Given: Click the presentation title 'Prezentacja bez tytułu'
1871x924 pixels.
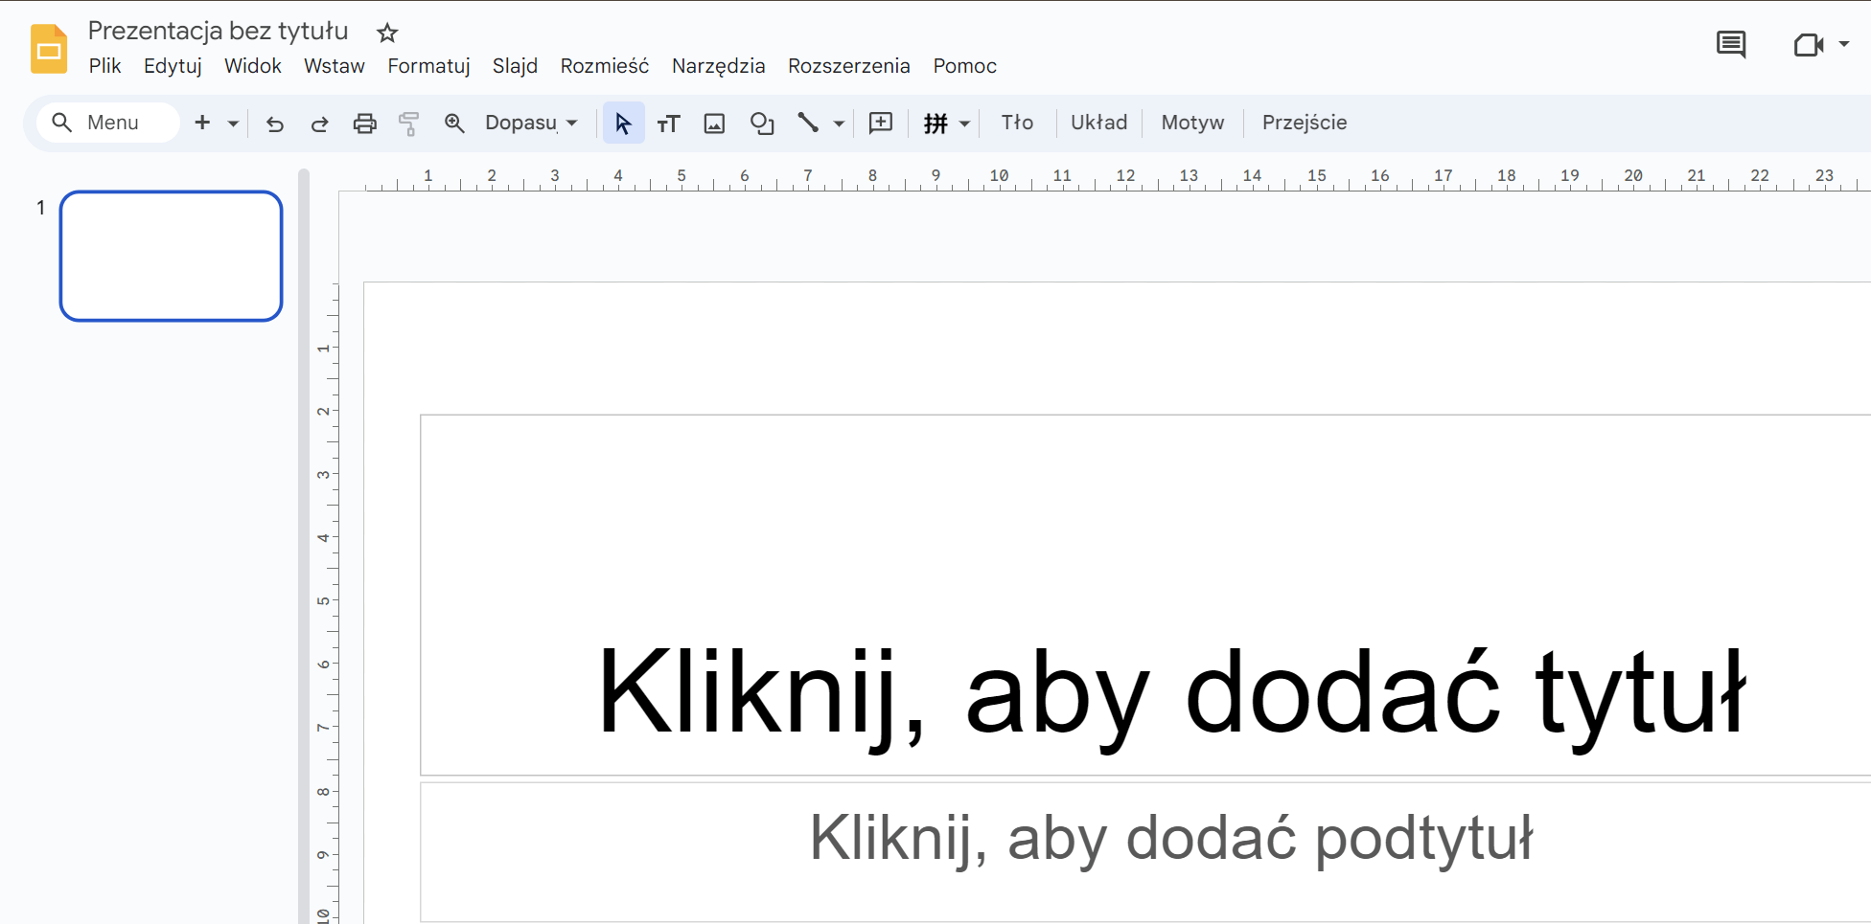Looking at the screenshot, I should click(x=218, y=31).
